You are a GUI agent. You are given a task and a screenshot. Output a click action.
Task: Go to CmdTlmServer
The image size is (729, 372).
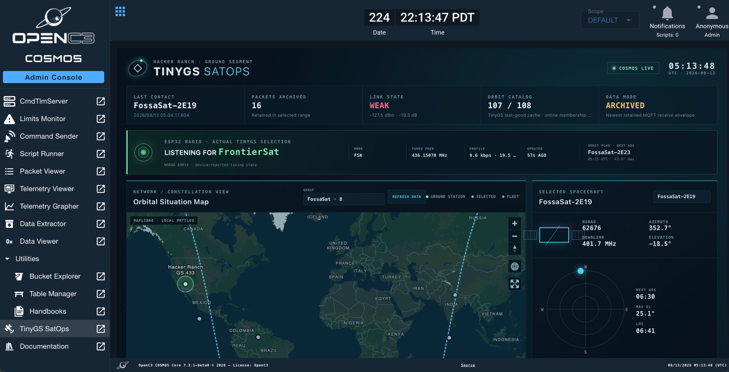coord(44,101)
